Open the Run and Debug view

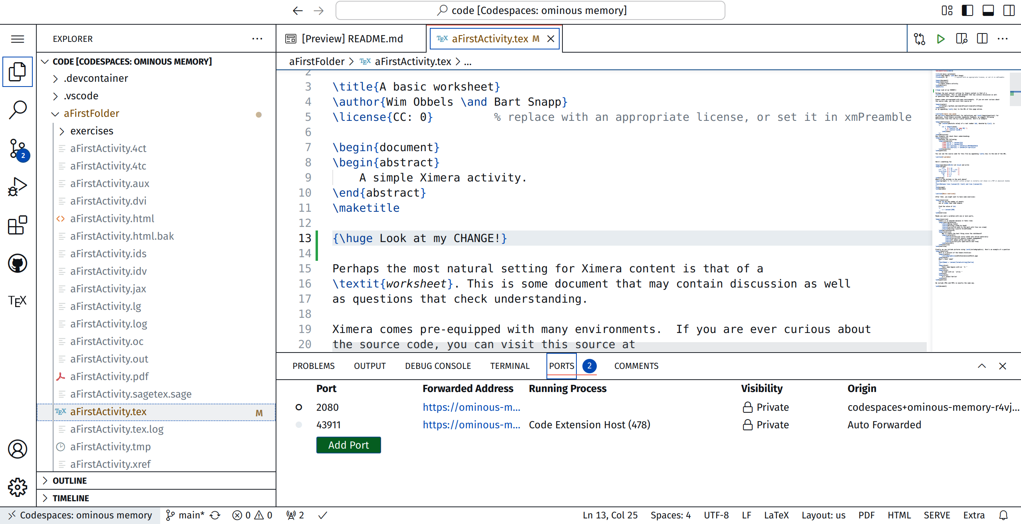click(17, 186)
